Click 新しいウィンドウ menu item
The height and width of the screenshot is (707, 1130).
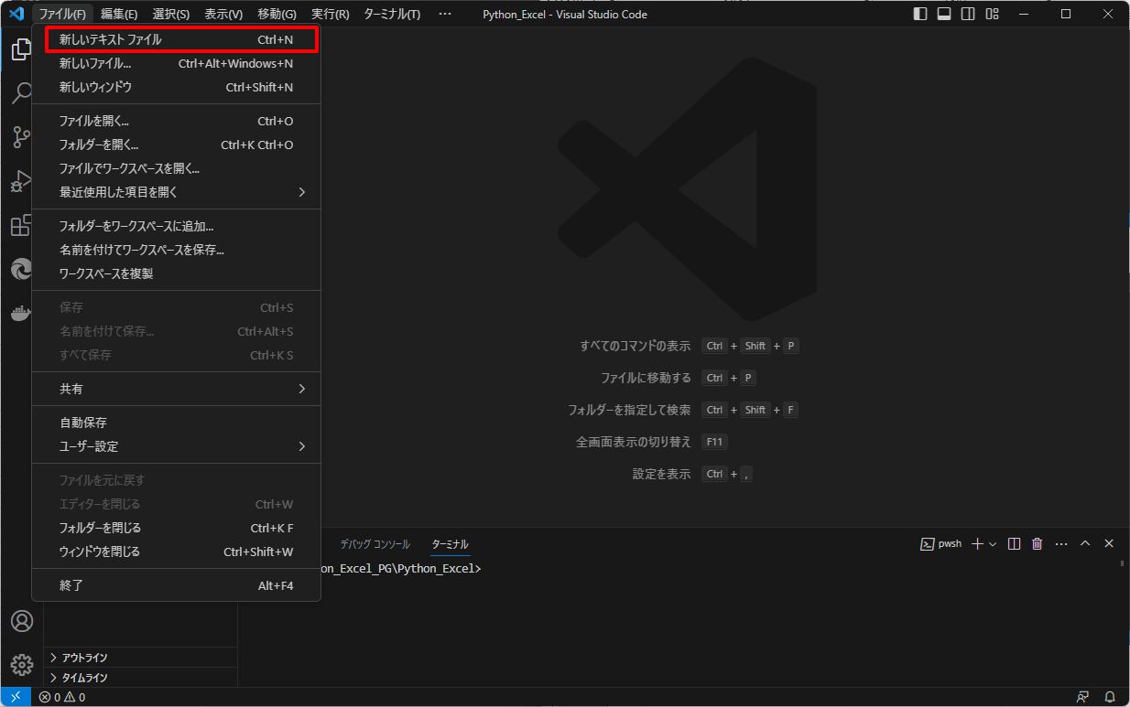coord(176,87)
